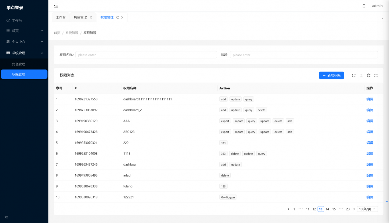The image size is (389, 223).
Task: Click the Action column header
Action: click(225, 88)
